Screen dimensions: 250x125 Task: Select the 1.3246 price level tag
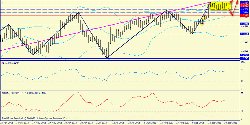click(x=244, y=24)
